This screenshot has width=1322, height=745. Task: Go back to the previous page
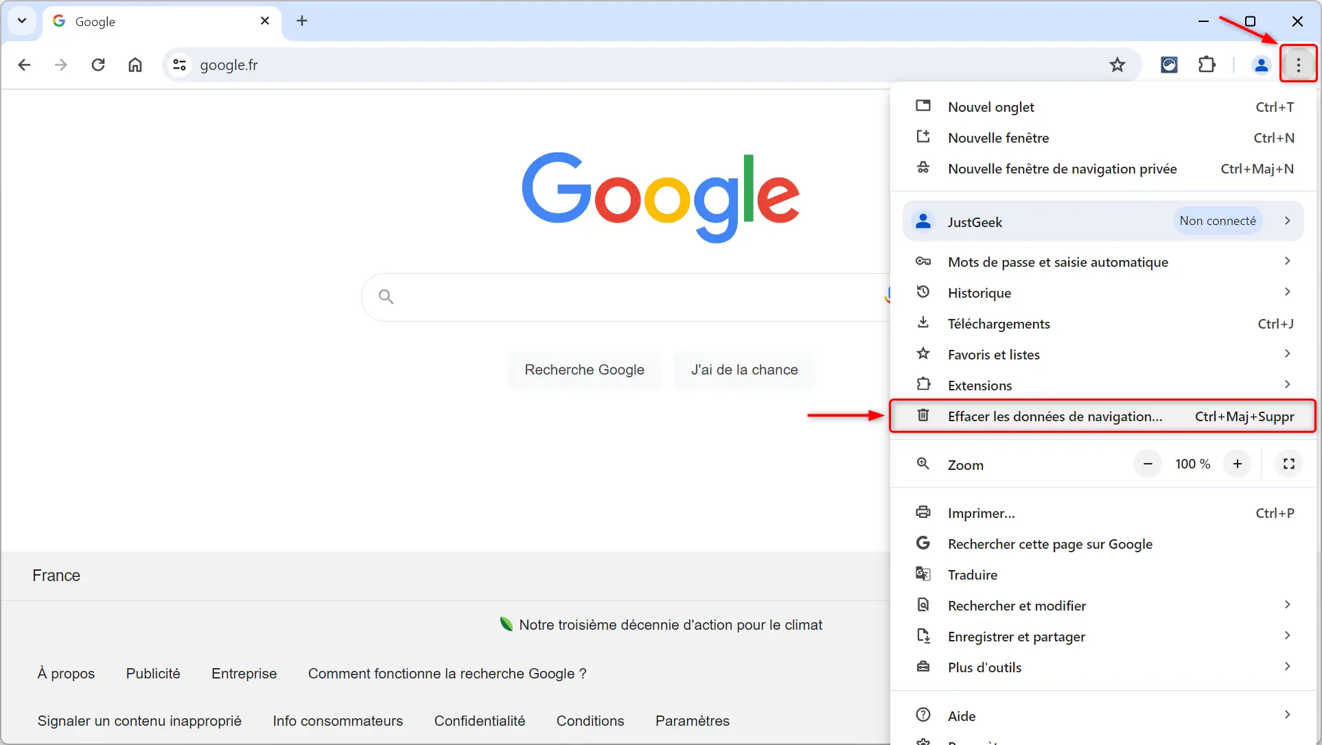point(24,64)
